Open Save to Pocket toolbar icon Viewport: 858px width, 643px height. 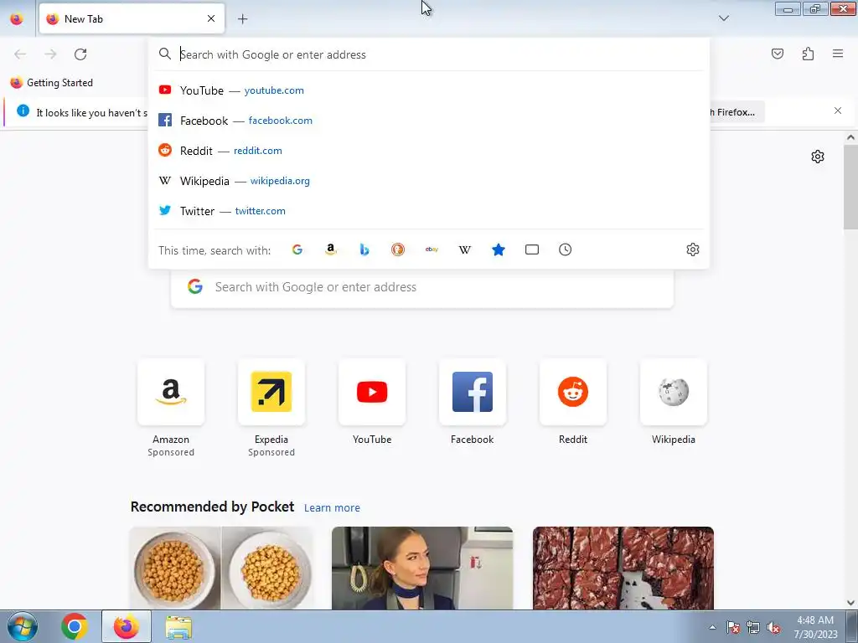[778, 54]
